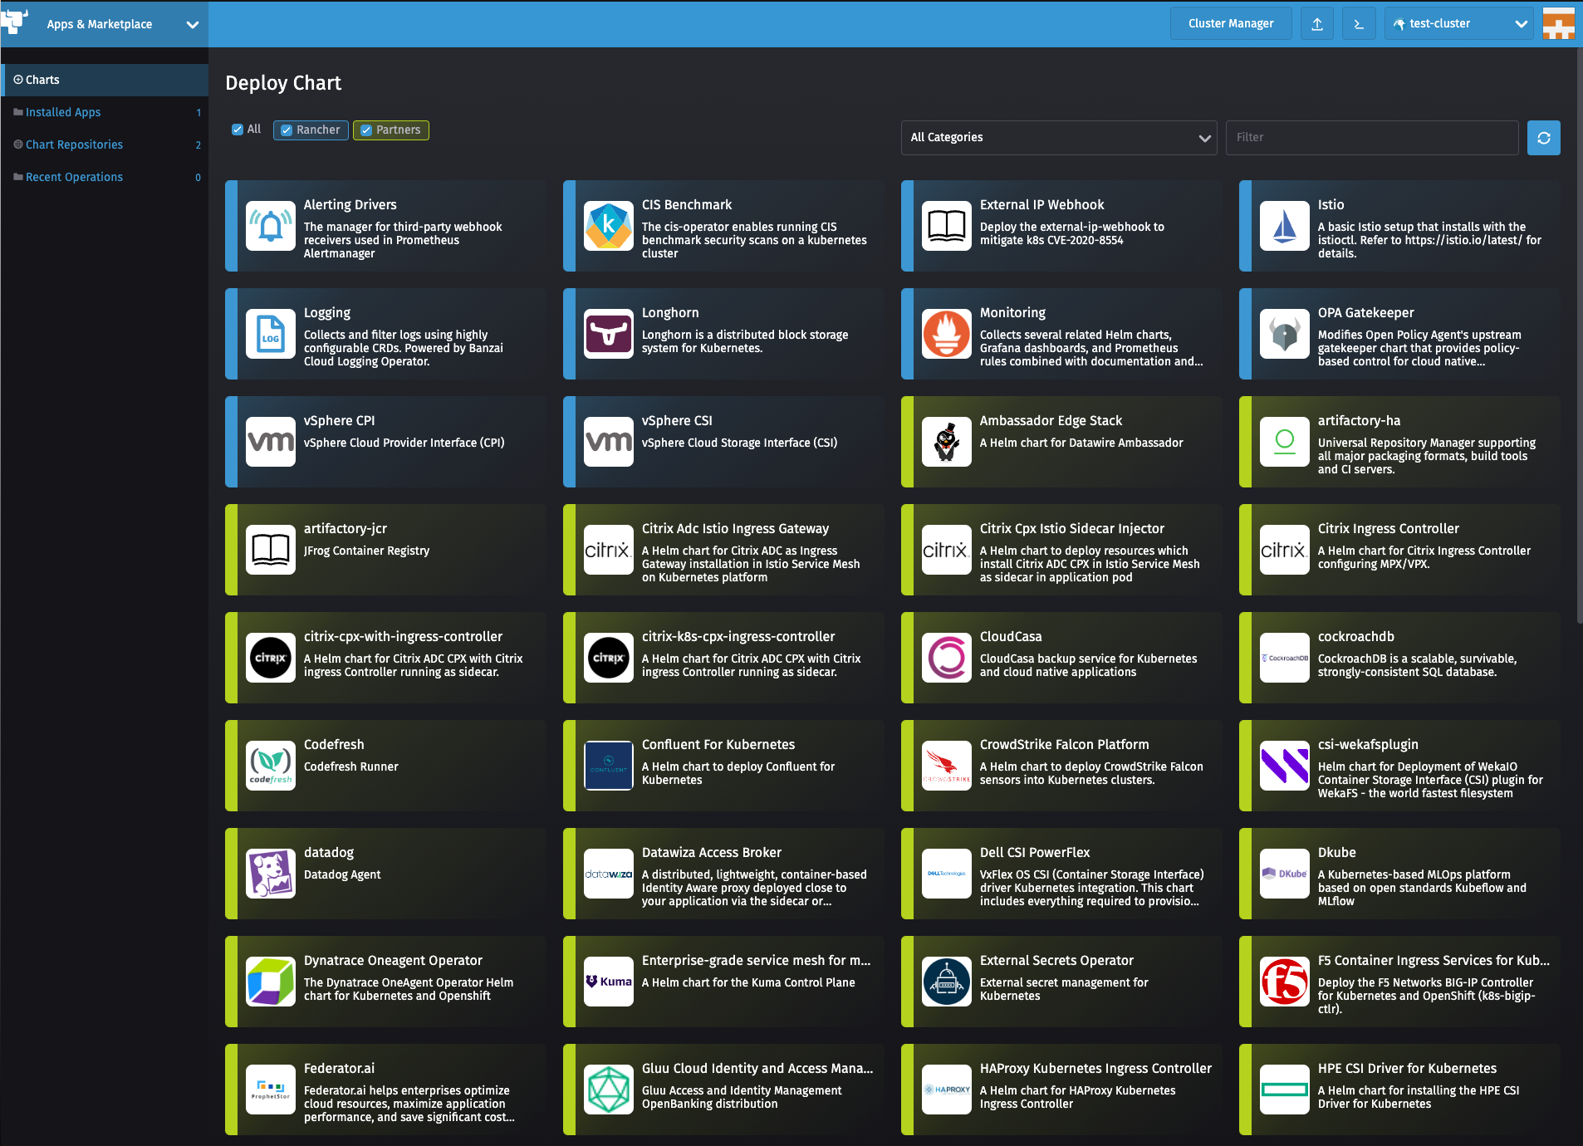Uncheck the All repositories checkbox
Image resolution: width=1583 pixels, height=1146 pixels.
(238, 130)
